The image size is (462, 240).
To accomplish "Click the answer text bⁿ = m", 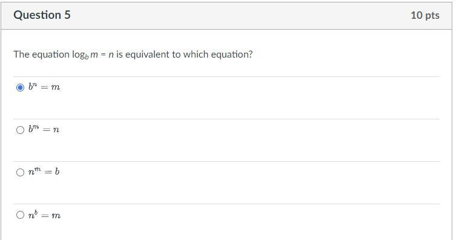I will pyautogui.click(x=44, y=87).
